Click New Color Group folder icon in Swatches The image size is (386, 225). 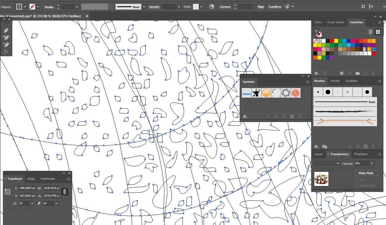click(357, 73)
